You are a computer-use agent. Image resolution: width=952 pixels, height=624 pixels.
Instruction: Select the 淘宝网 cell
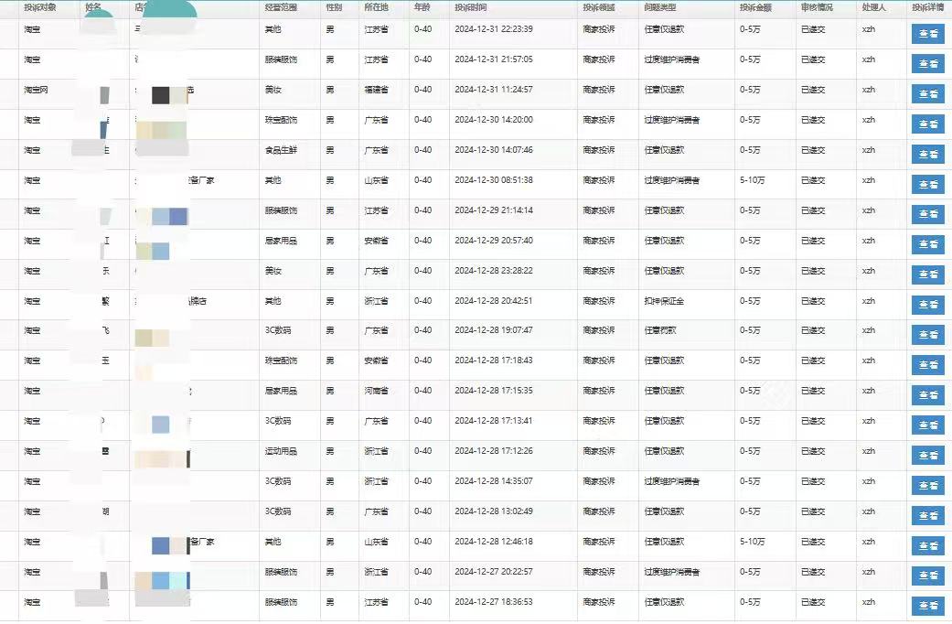pos(36,90)
